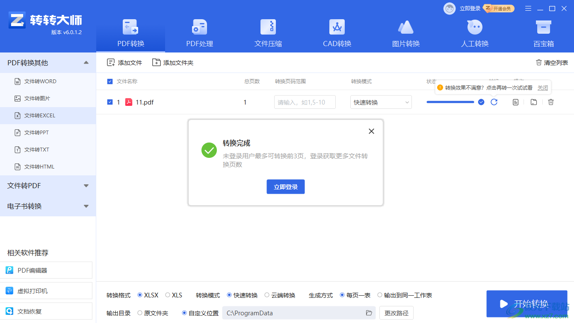Image resolution: width=574 pixels, height=323 pixels.
Task: Open the PDF转换 tab
Action: pyautogui.click(x=130, y=33)
